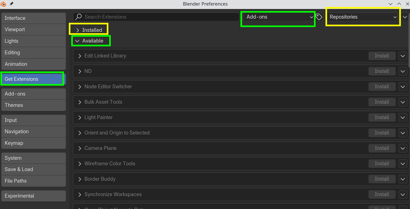Install Wireframe Color Tools
The image size is (410, 209).
point(382,163)
